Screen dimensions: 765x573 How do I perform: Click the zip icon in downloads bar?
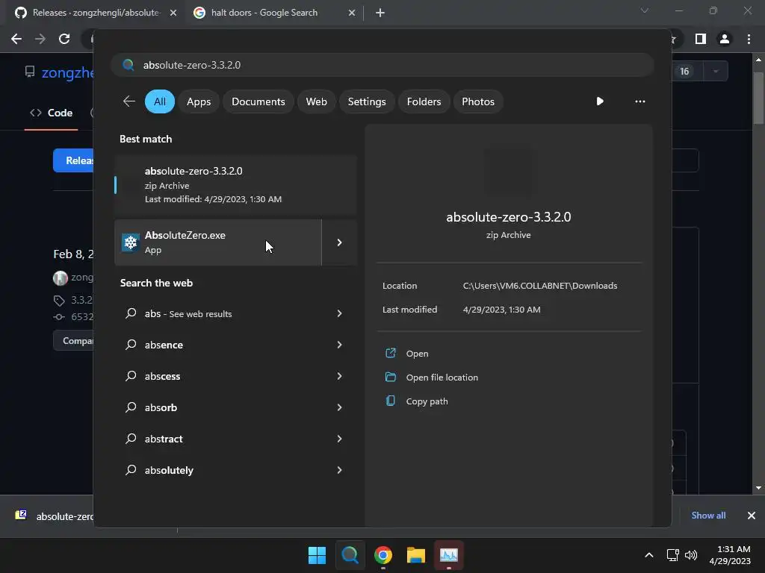[x=21, y=515]
